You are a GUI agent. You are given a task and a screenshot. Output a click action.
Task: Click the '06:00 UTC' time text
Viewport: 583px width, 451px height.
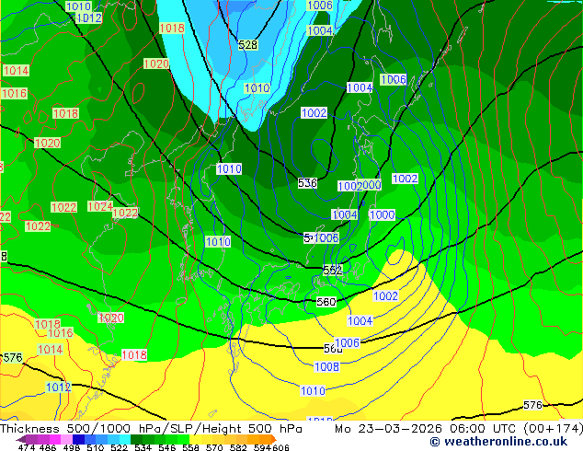(x=485, y=429)
